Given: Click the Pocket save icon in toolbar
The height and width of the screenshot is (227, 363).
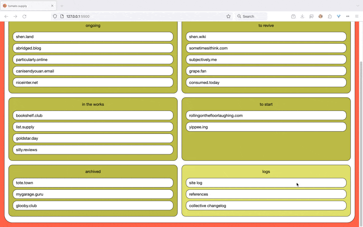Looking at the screenshot, I should pyautogui.click(x=293, y=16).
